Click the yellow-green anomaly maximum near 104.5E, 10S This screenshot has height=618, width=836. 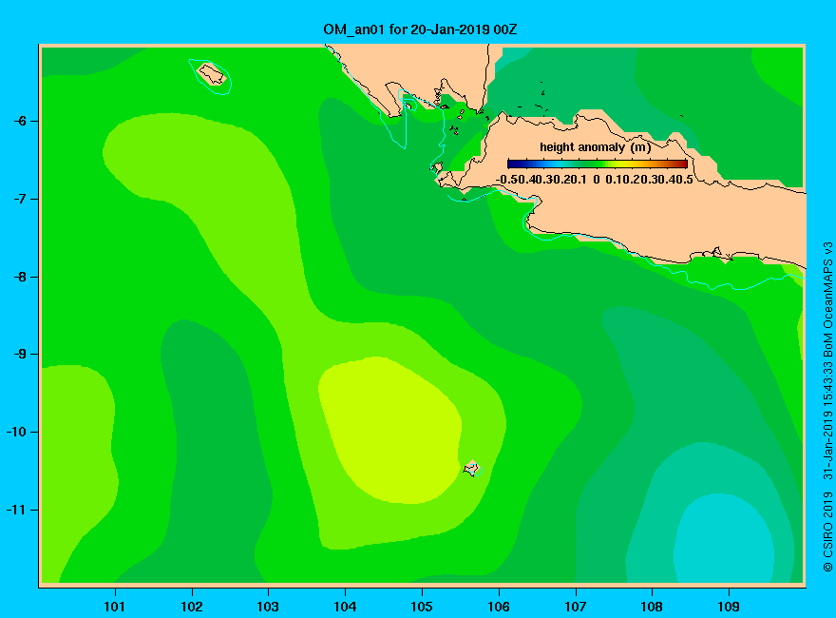(x=390, y=430)
